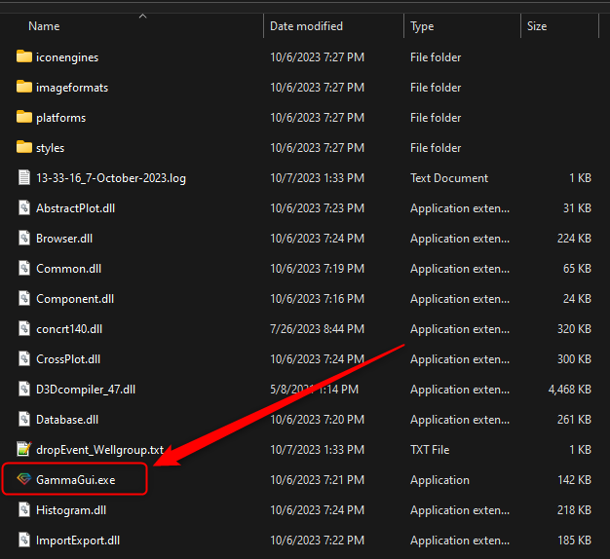Sort files by Name column header
The width and height of the screenshot is (610, 559).
pos(44,26)
